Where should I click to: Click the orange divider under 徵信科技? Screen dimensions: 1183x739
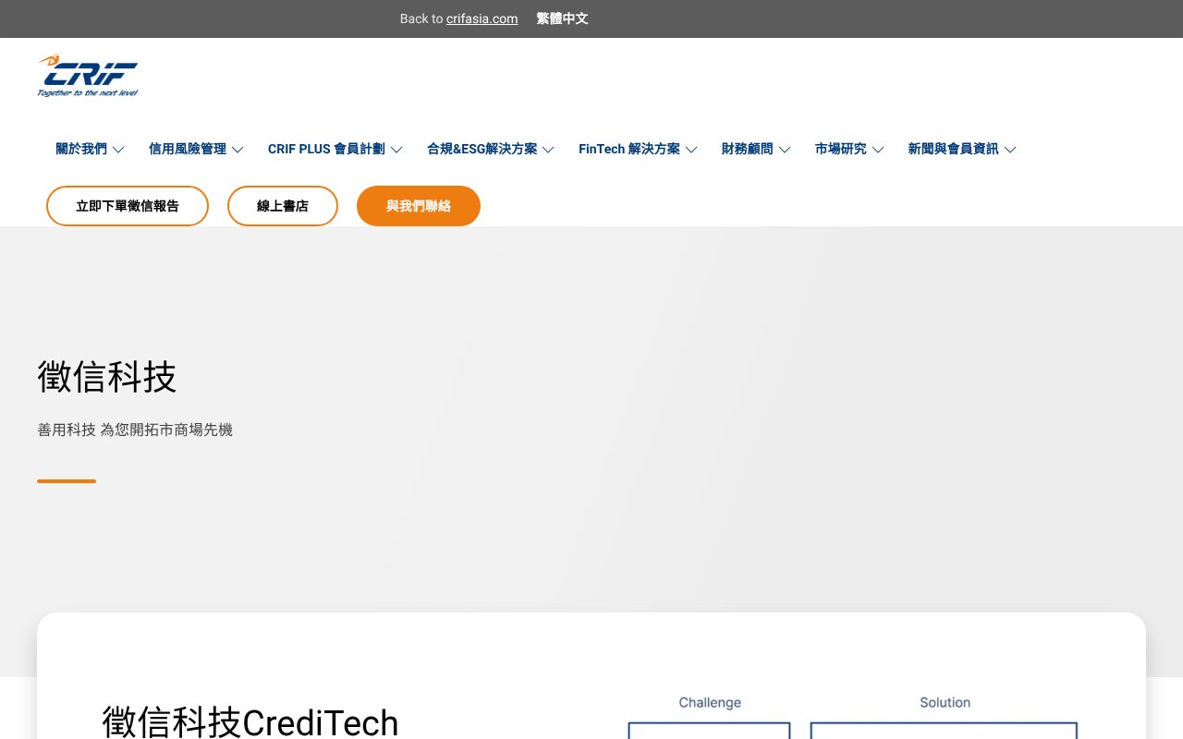[x=66, y=481]
